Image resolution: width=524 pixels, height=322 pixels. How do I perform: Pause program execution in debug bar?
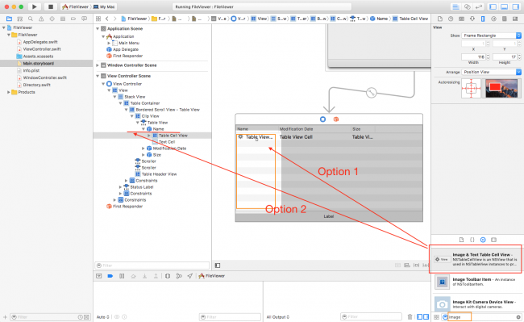pos(122,276)
